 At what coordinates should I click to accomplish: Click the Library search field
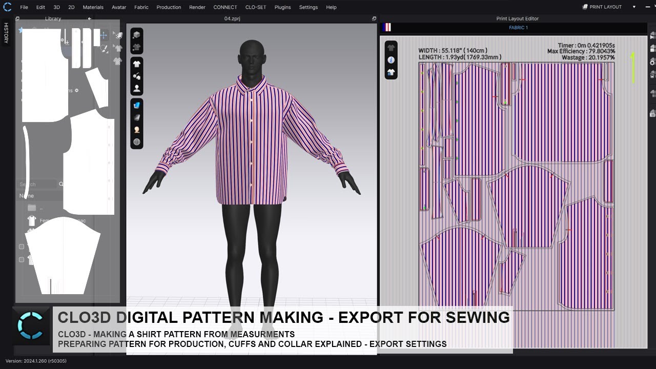37,184
